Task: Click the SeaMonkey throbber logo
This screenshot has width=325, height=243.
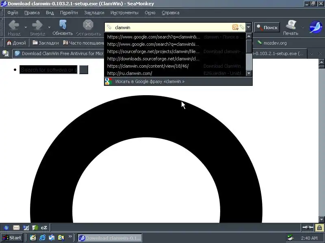Action: tap(315, 27)
